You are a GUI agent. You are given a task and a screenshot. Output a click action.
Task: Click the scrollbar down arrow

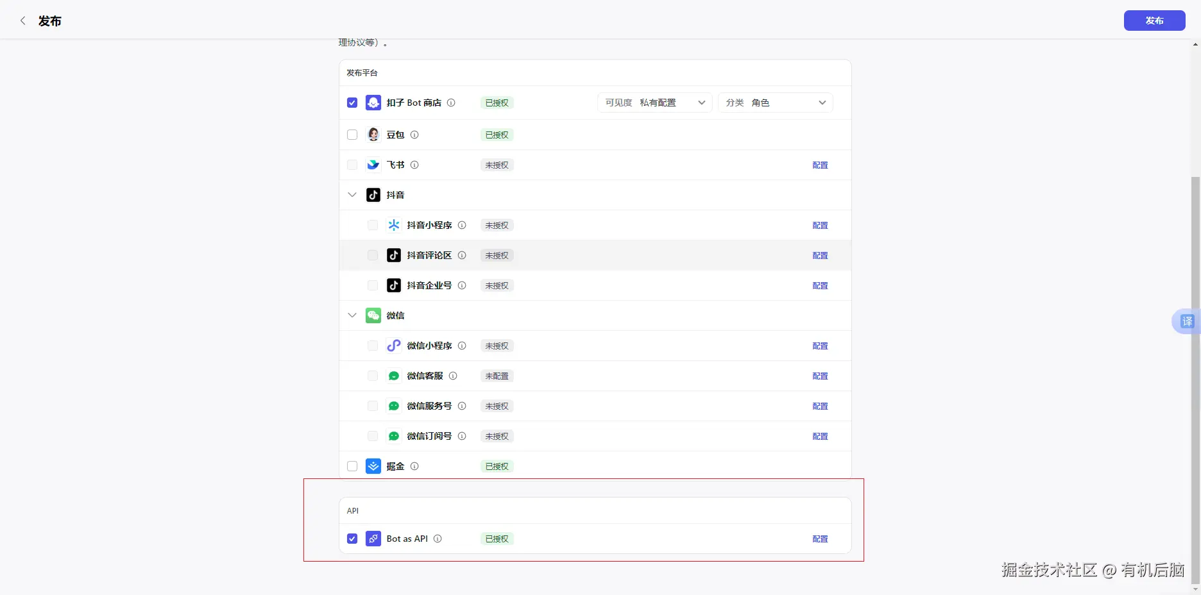pos(1195,589)
